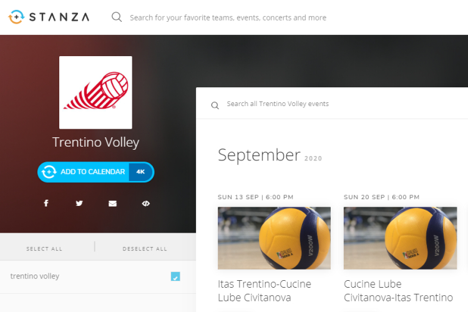
Task: Uncheck the trentino volley checkbox
Action: [x=175, y=276]
